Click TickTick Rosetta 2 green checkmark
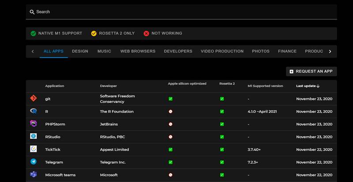 (222, 149)
